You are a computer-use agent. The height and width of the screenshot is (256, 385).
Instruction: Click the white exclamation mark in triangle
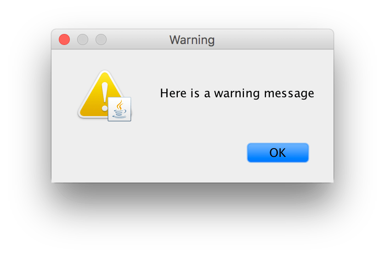(x=105, y=97)
